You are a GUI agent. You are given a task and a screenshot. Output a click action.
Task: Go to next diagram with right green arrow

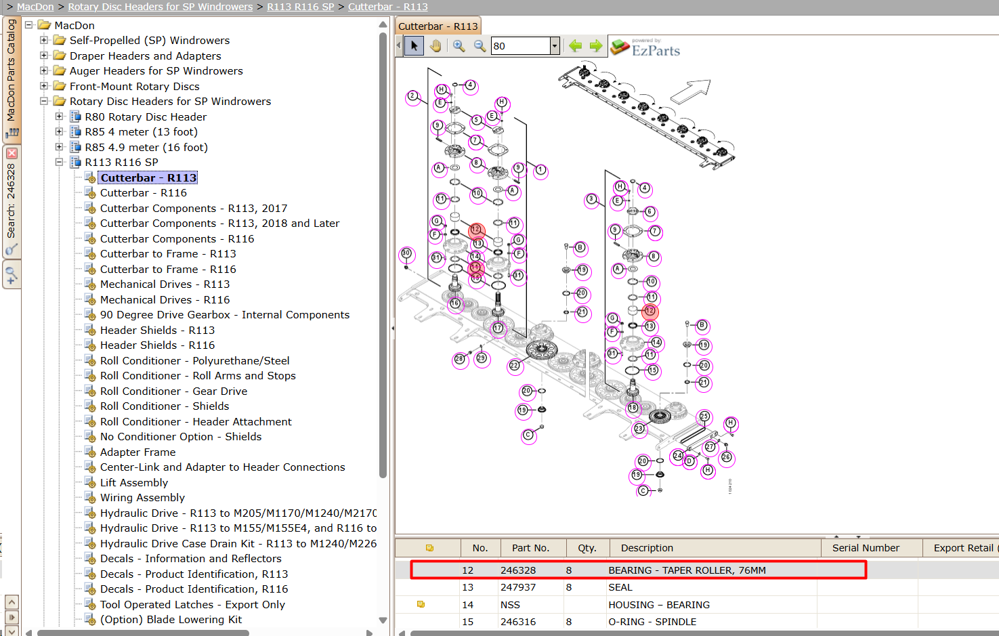(596, 46)
